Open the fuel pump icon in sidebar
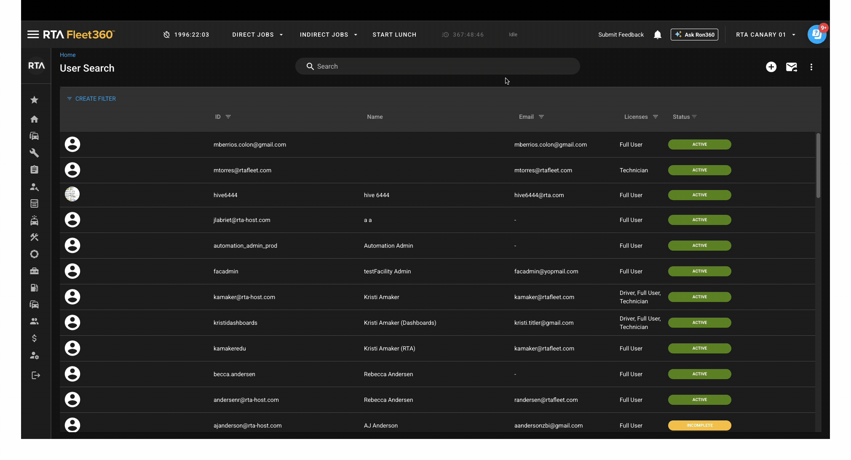851x460 pixels. coord(35,288)
